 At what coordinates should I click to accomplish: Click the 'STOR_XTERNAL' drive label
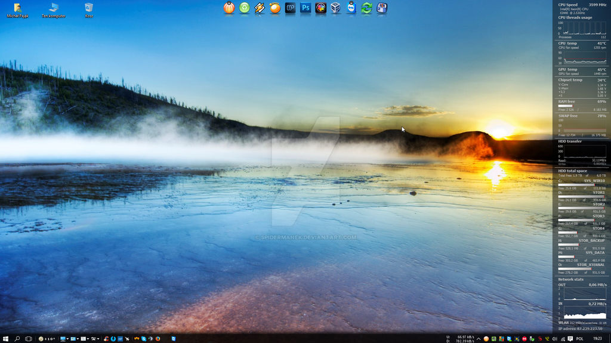(x=591, y=265)
